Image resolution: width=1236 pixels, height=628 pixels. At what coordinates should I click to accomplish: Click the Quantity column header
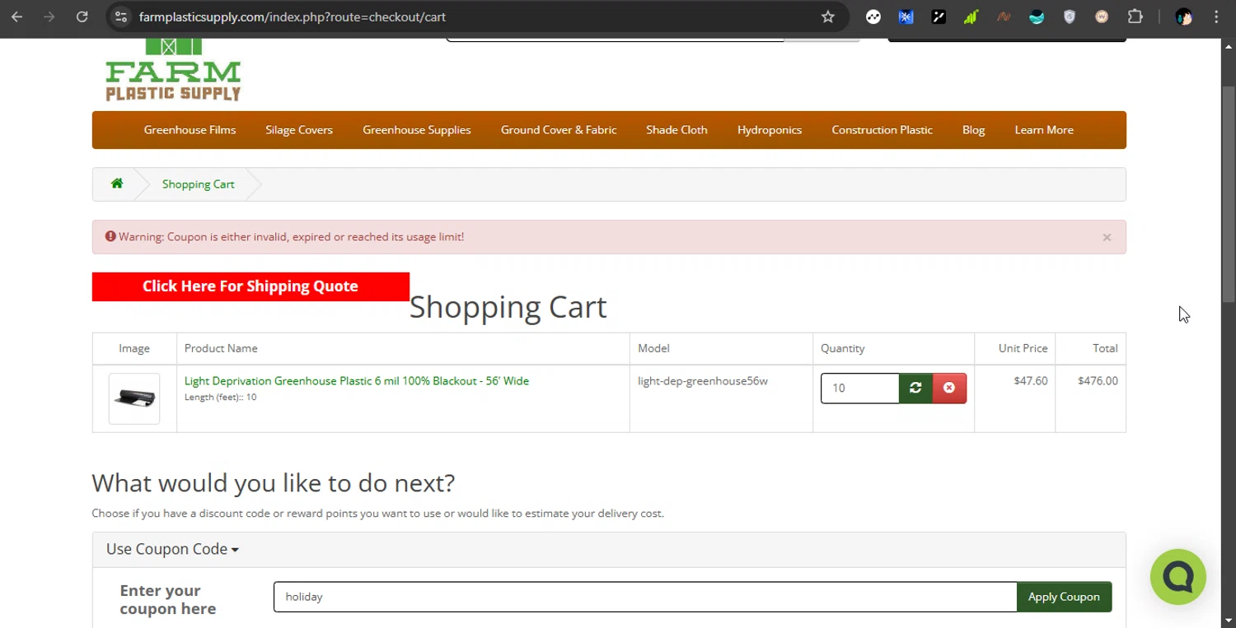point(842,348)
